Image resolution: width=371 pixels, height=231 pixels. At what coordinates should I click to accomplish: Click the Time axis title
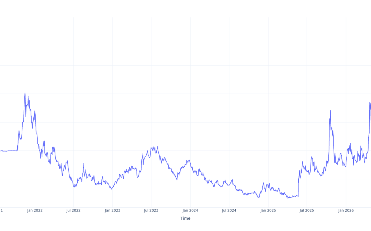(185, 218)
